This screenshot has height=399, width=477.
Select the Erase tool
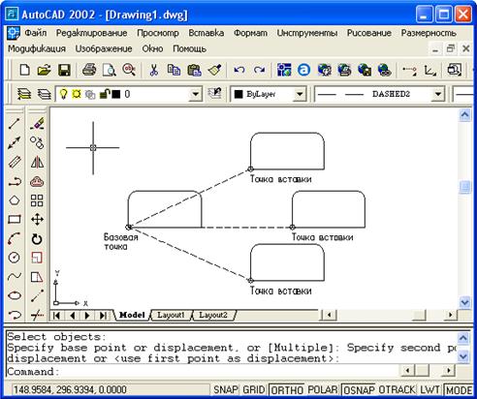(x=37, y=124)
